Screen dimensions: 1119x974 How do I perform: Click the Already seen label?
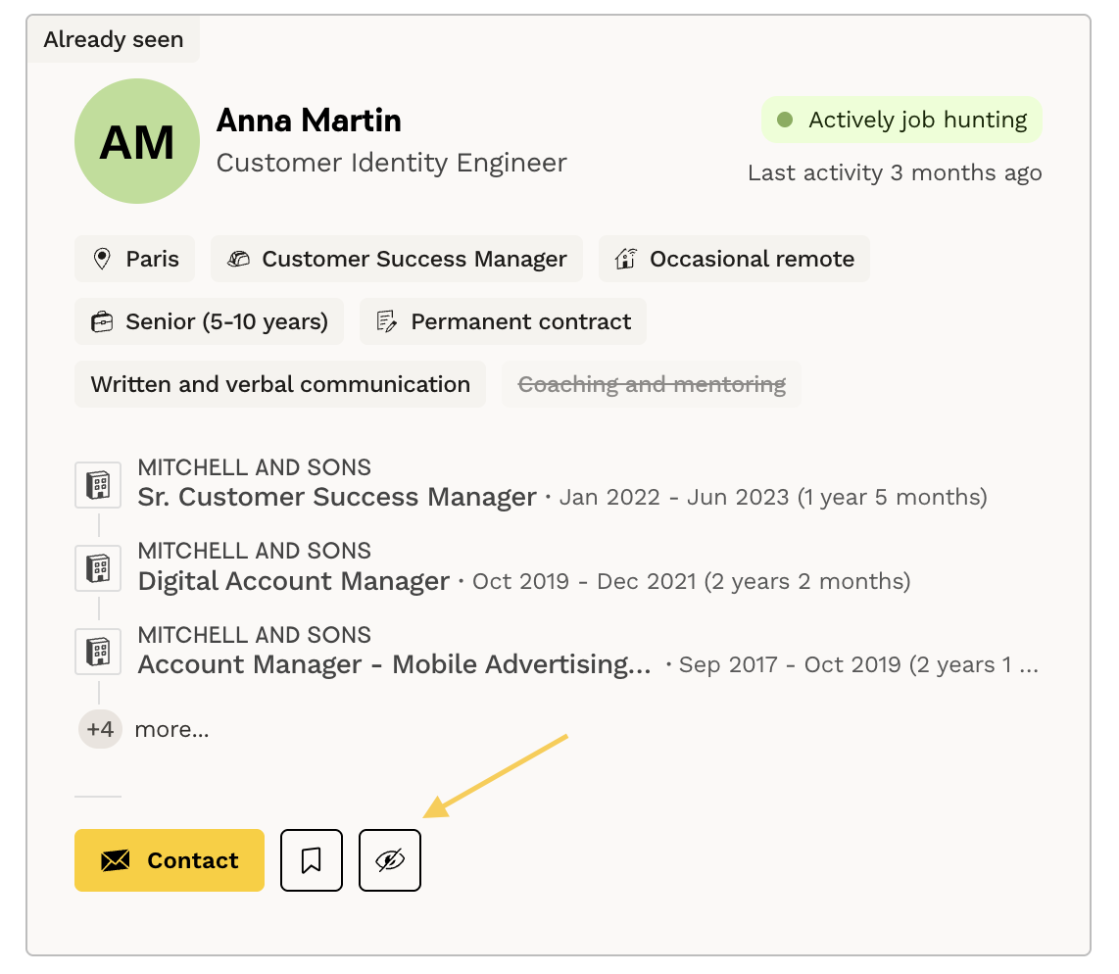tap(114, 40)
